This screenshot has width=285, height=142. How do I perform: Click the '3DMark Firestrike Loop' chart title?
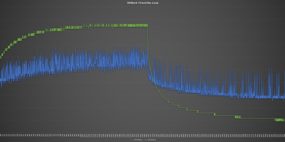142,3
